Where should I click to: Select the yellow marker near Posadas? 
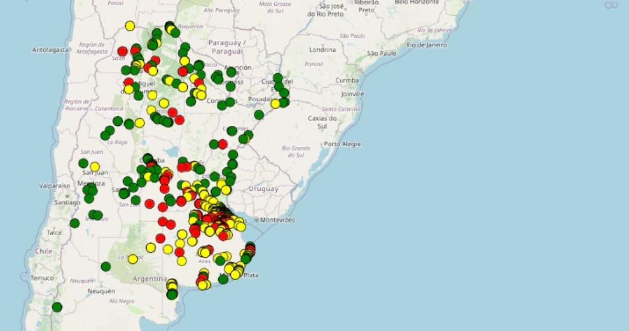click(276, 104)
